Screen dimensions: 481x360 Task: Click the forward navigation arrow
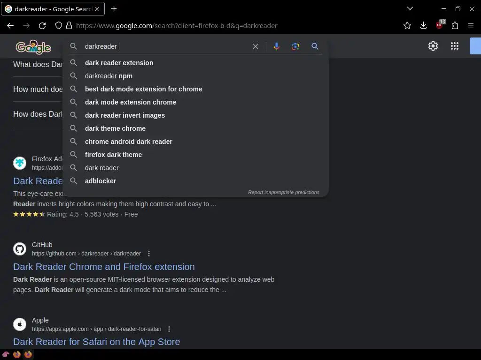(x=26, y=26)
